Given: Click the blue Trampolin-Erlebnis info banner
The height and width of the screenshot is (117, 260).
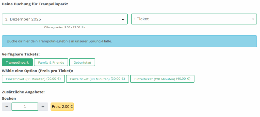Looking at the screenshot, I should [129, 41].
